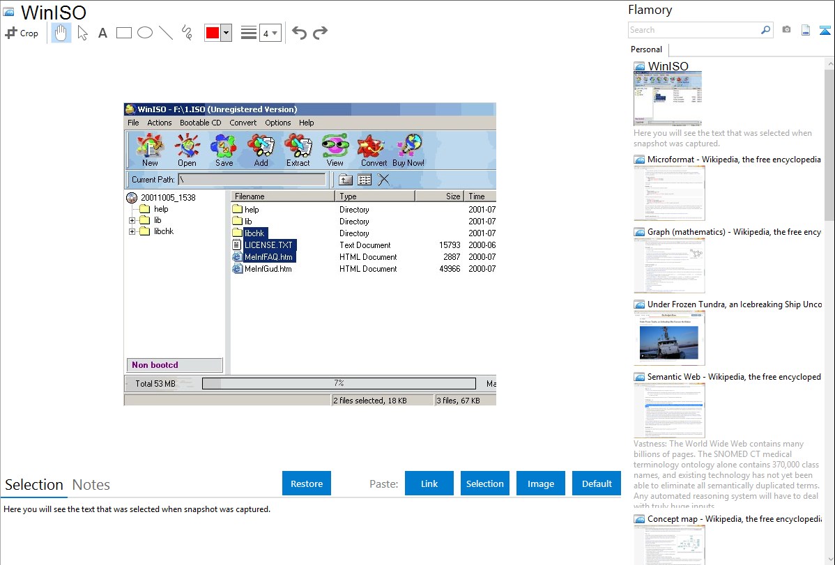Select the ellipse shape tool
Image resolution: width=835 pixels, height=565 pixels.
tap(145, 33)
